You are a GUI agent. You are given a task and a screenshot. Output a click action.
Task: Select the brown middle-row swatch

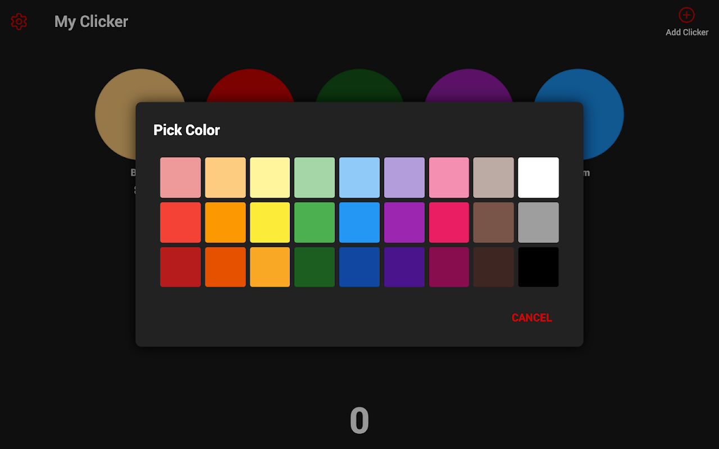(x=493, y=222)
